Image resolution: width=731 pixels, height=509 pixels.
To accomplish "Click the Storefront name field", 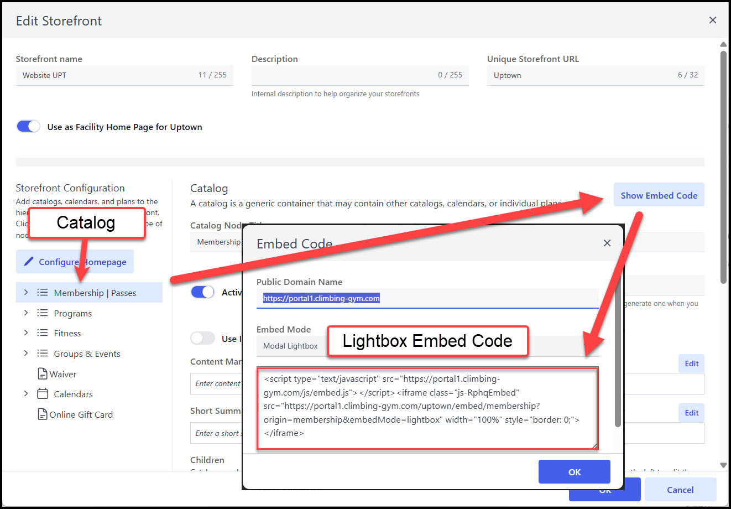I will click(124, 75).
